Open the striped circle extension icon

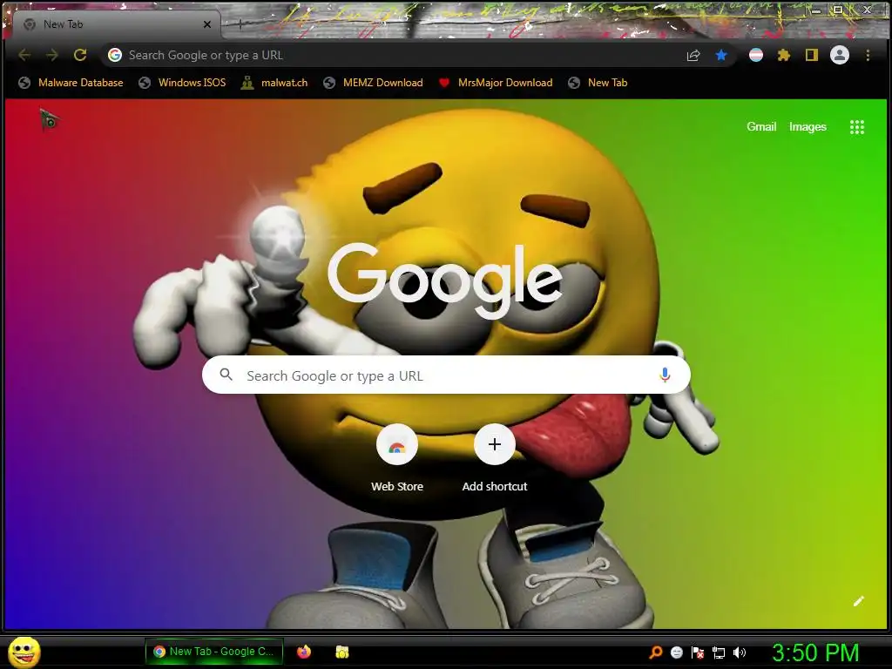(x=756, y=55)
